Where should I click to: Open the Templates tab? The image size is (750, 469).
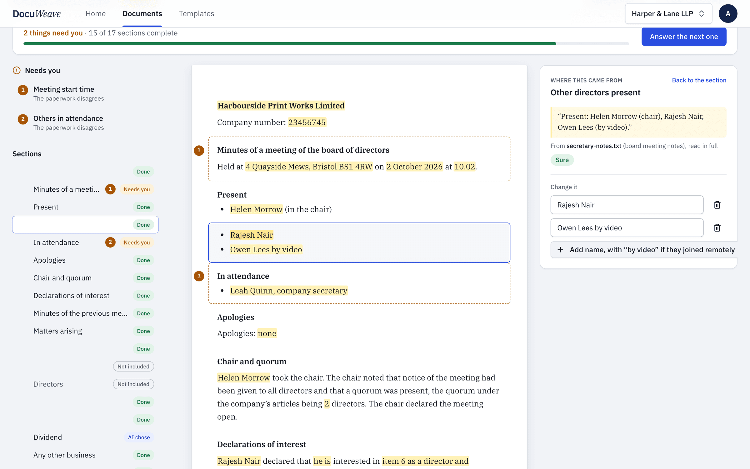coord(196,13)
